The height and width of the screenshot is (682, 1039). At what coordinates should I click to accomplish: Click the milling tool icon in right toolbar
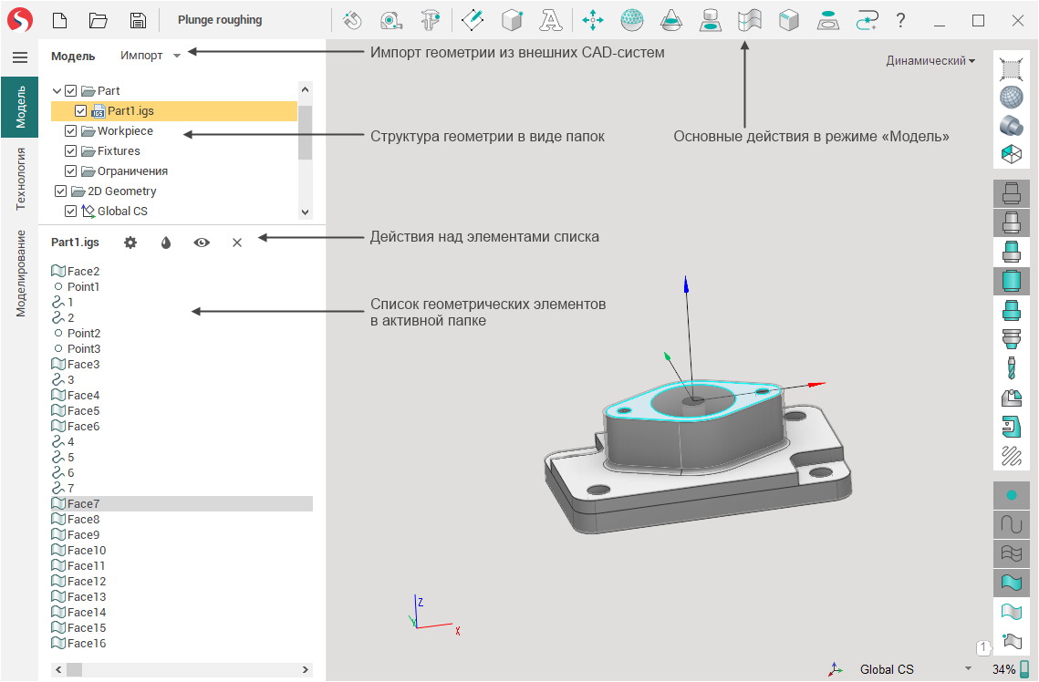point(1011,367)
